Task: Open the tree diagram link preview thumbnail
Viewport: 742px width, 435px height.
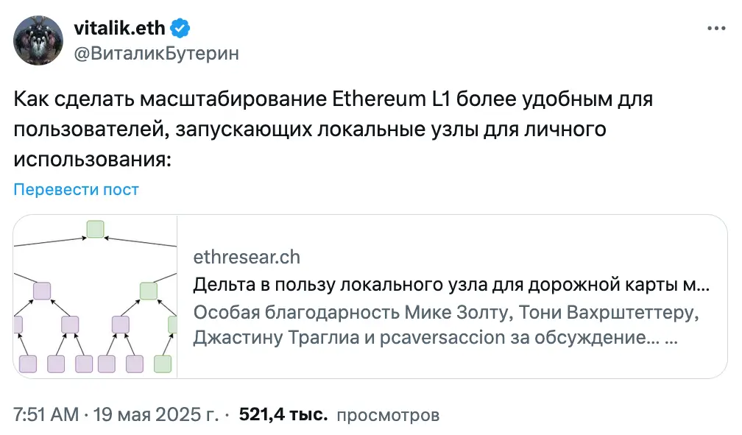Action: (95, 297)
